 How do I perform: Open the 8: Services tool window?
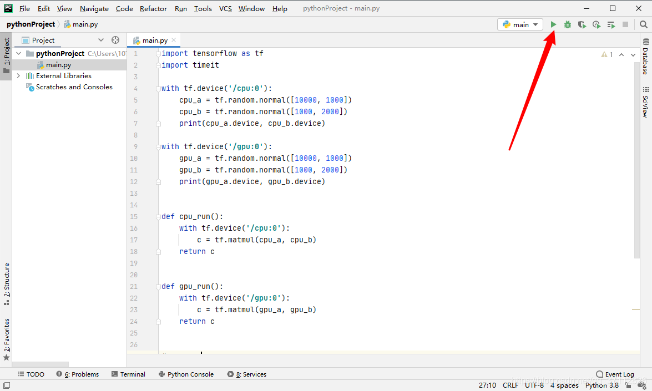tap(247, 374)
